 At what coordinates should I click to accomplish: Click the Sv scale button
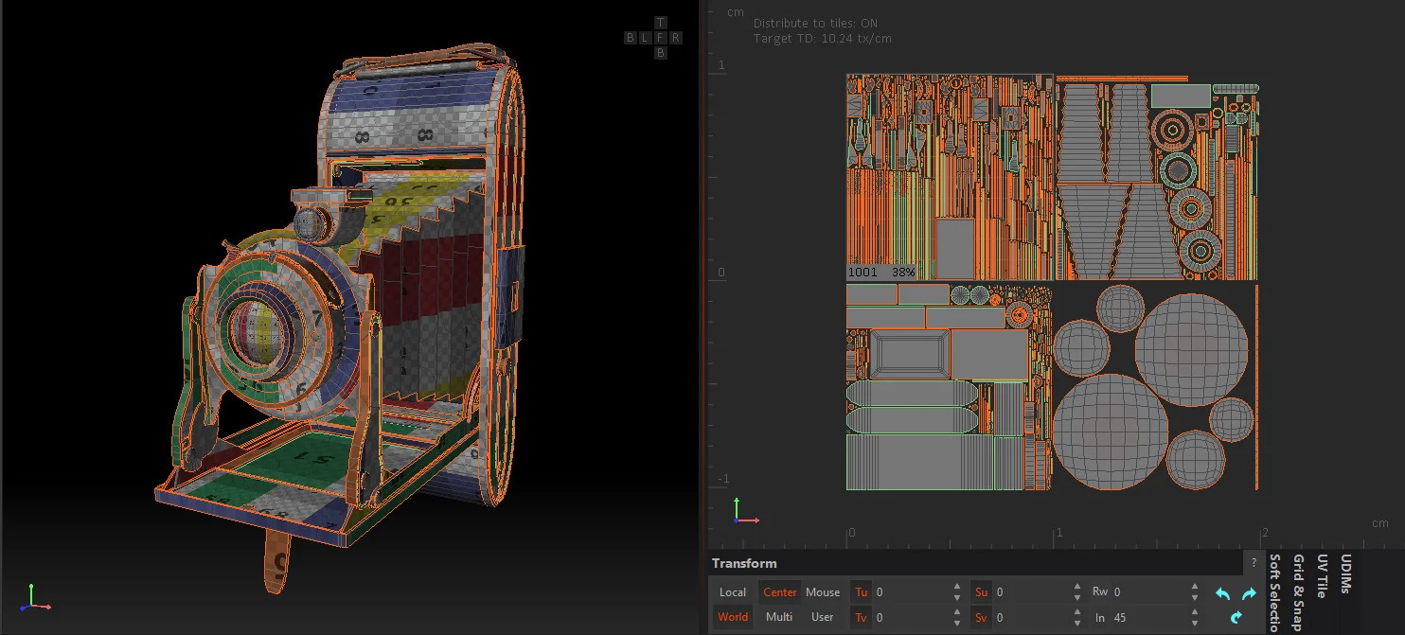pyautogui.click(x=981, y=617)
